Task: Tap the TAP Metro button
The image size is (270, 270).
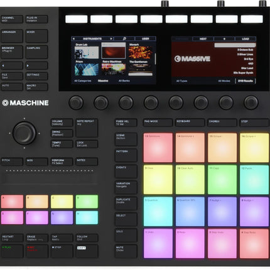Action: (x=62, y=238)
